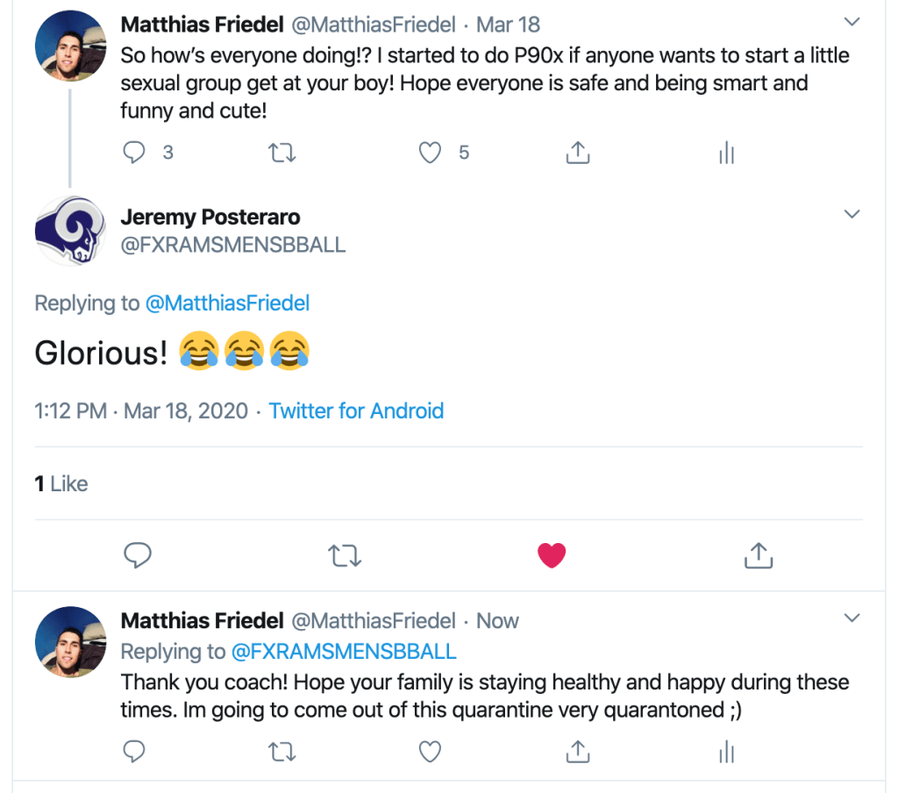Retweet the P90x tweet

pyautogui.click(x=282, y=154)
